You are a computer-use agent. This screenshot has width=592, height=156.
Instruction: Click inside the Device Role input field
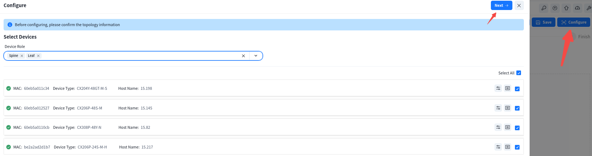(x=140, y=56)
